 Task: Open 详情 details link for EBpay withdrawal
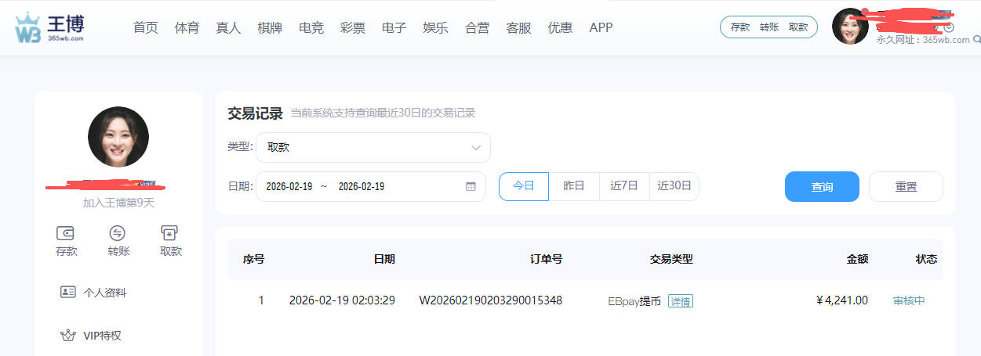click(x=680, y=301)
